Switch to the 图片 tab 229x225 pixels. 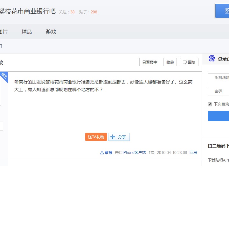click(x=3, y=32)
